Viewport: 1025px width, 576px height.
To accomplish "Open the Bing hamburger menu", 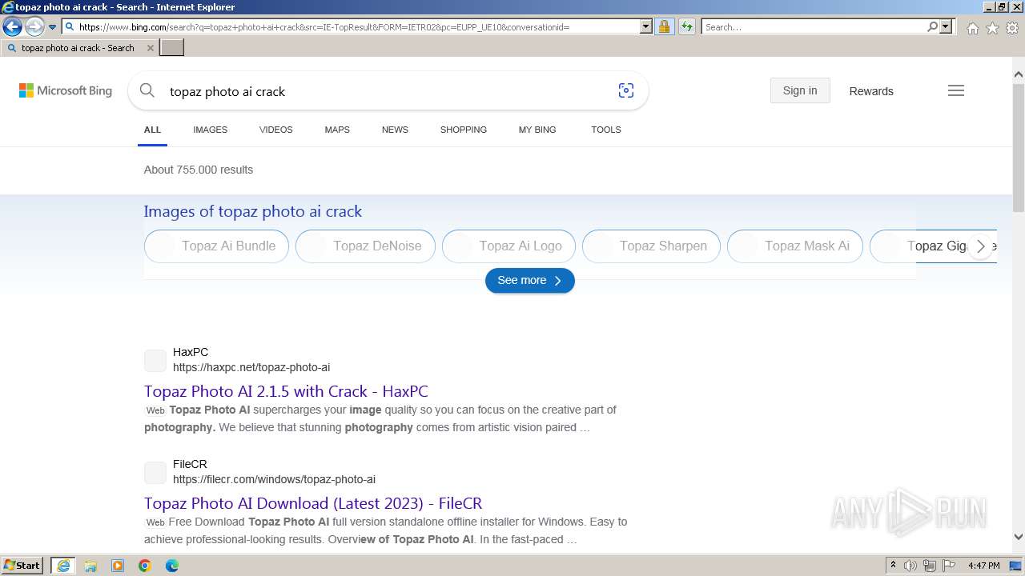I will click(x=956, y=91).
